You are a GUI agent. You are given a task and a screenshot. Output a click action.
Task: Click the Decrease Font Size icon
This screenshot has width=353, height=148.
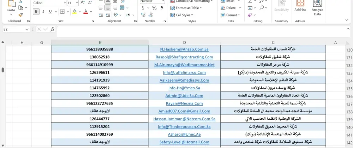click(x=90, y=3)
